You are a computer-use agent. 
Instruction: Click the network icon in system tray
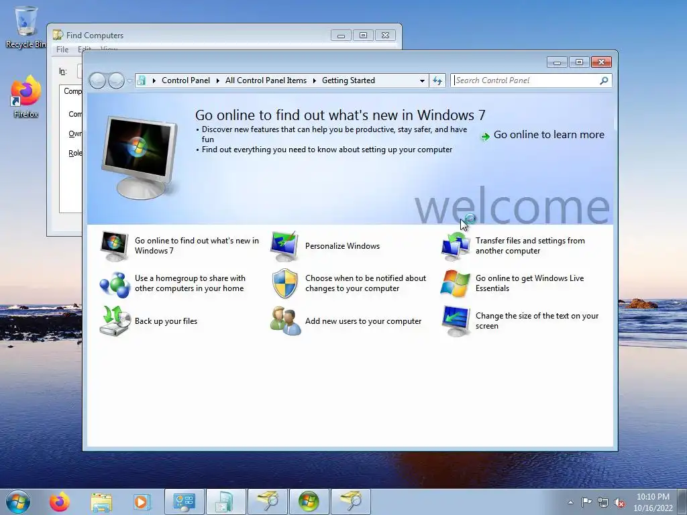[x=603, y=502]
